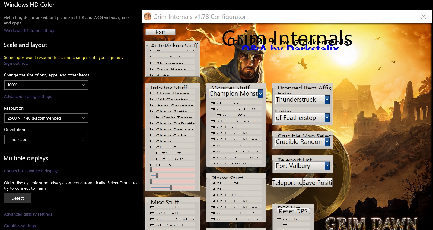The width and height of the screenshot is (433, 230).
Task: Open Graphics settings link
Action: [20, 226]
